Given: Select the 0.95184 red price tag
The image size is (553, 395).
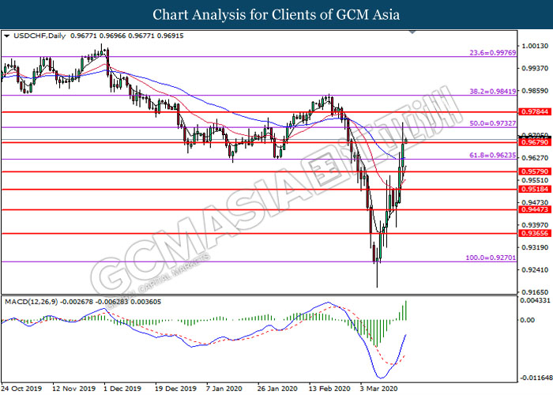Looking at the screenshot, I should click(535, 190).
